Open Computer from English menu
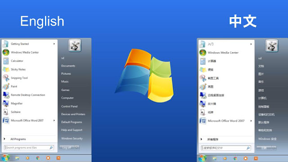This screenshot has width=288, height=162. (x=67, y=98)
